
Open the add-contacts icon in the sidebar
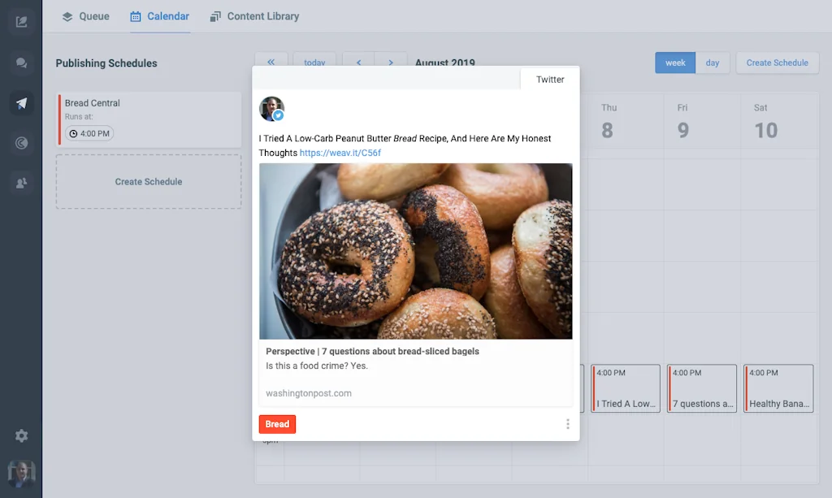22,183
